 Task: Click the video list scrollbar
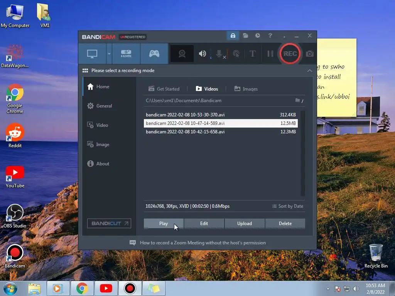coord(303,153)
